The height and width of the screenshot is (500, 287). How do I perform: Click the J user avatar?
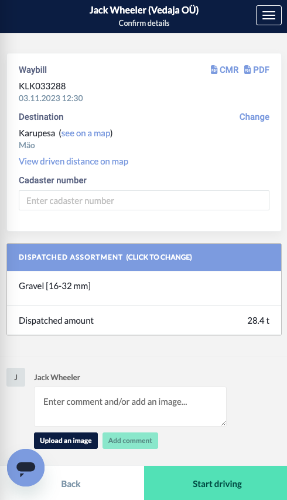[x=16, y=377]
